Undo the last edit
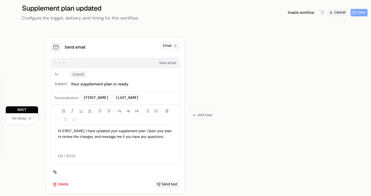Image resolution: width=371 pixels, height=196 pixels. coord(66,120)
